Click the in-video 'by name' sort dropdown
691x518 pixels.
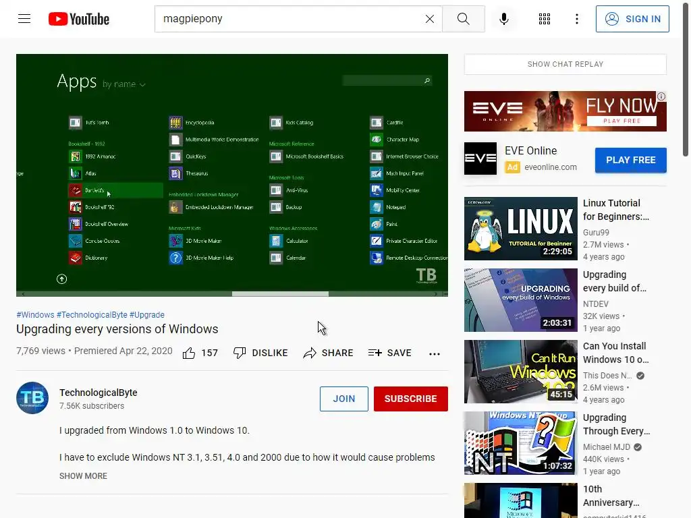[124, 84]
